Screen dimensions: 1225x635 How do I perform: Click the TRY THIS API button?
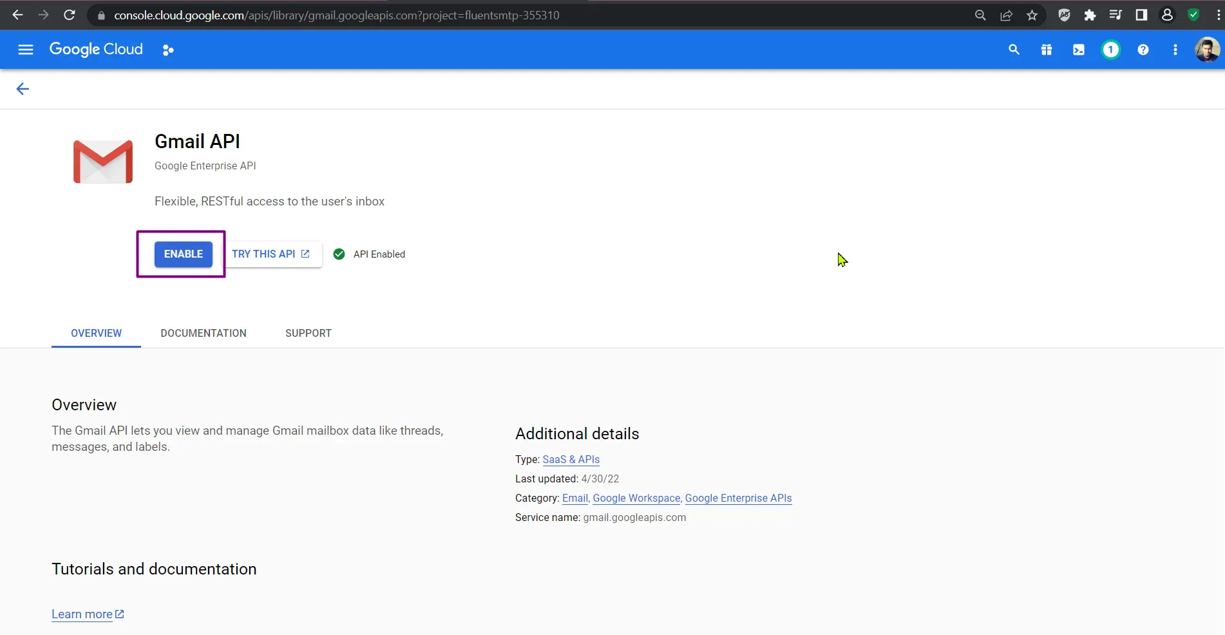click(271, 254)
